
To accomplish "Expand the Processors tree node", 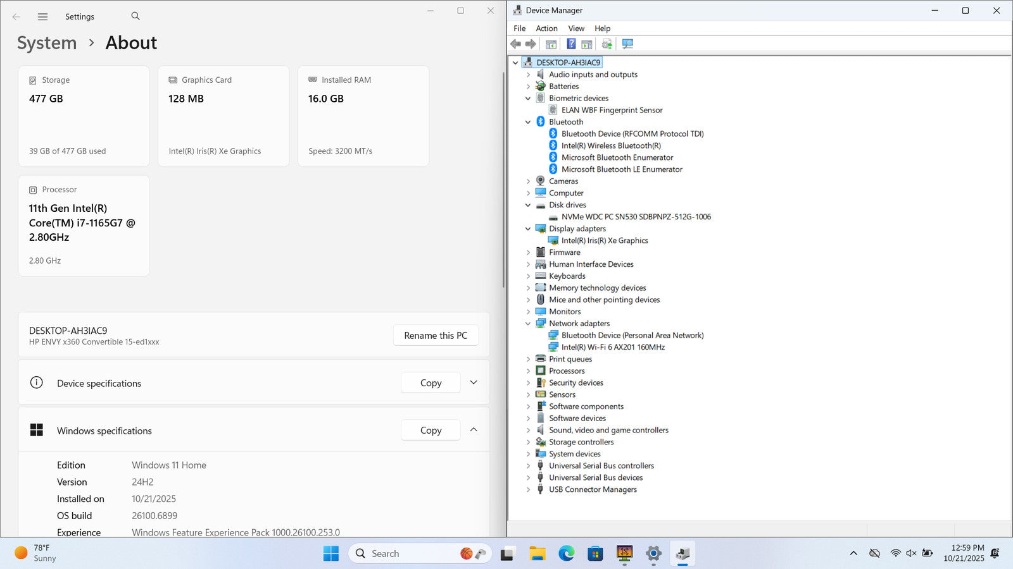I will click(528, 371).
